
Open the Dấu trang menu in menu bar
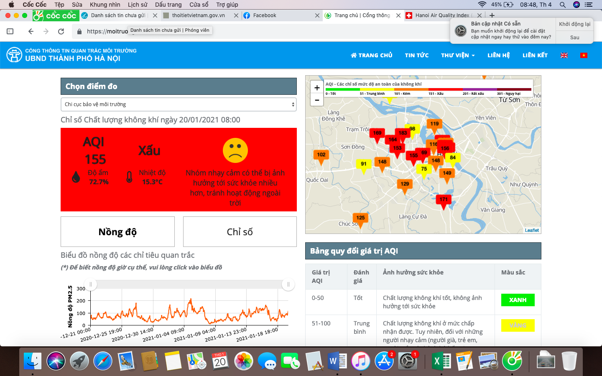point(168,5)
